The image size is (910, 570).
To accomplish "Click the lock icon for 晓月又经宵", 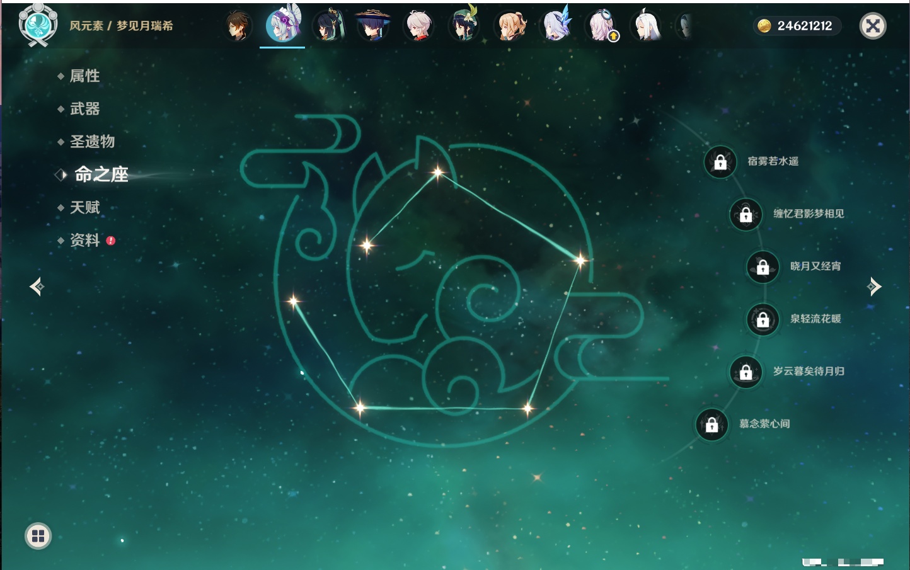I will tap(763, 267).
